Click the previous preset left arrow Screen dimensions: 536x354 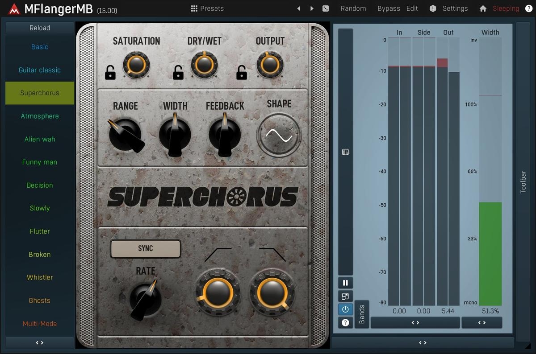click(x=299, y=8)
